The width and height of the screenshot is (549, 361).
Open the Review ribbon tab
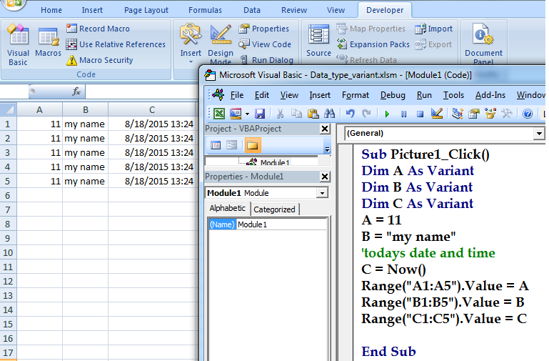tap(294, 10)
